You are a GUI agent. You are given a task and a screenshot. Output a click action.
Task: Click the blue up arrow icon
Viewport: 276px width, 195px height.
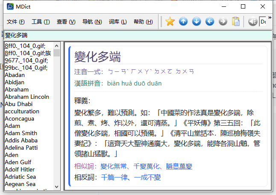click(x=183, y=21)
